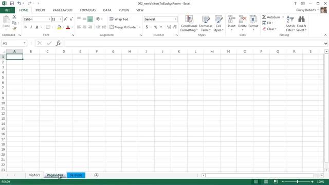Click the Cut scissors icon
Viewport: 329px width, 185px height.
(14, 17)
